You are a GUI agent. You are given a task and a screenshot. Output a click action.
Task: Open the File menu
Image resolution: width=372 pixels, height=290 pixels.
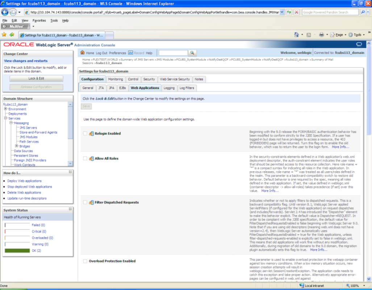click(x=5, y=20)
